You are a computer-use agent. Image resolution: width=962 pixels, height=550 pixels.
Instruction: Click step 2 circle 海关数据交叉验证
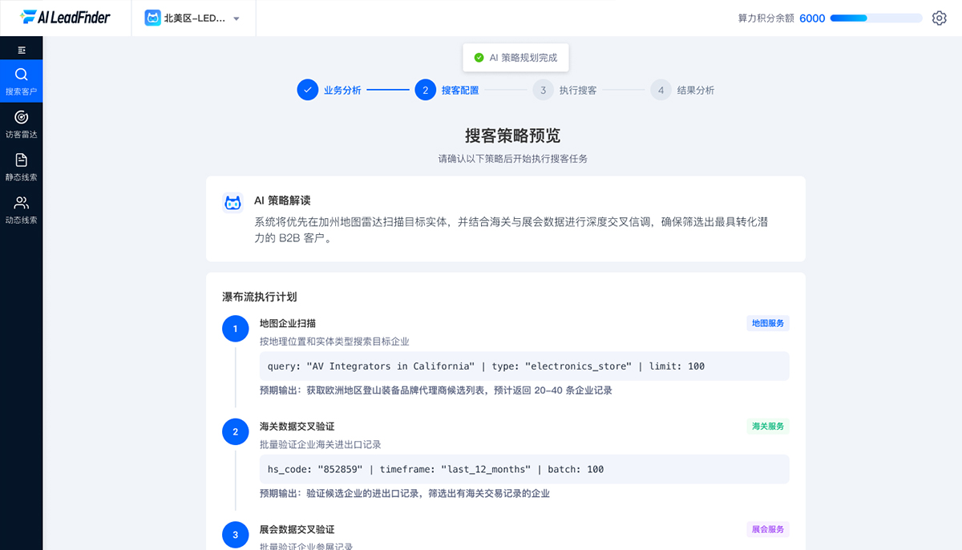point(235,431)
